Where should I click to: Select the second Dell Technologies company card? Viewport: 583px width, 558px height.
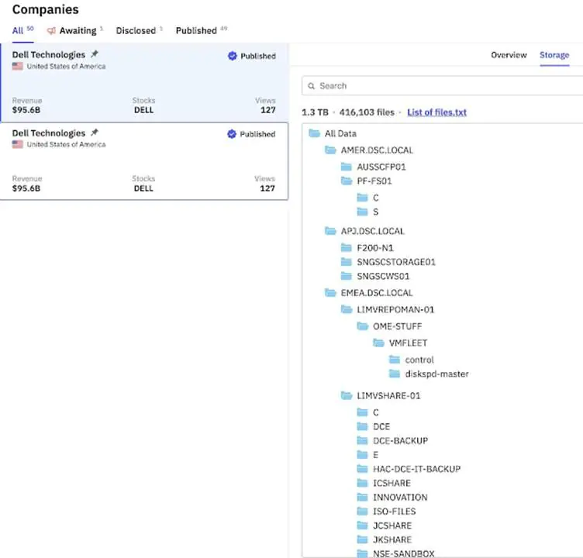click(143, 161)
